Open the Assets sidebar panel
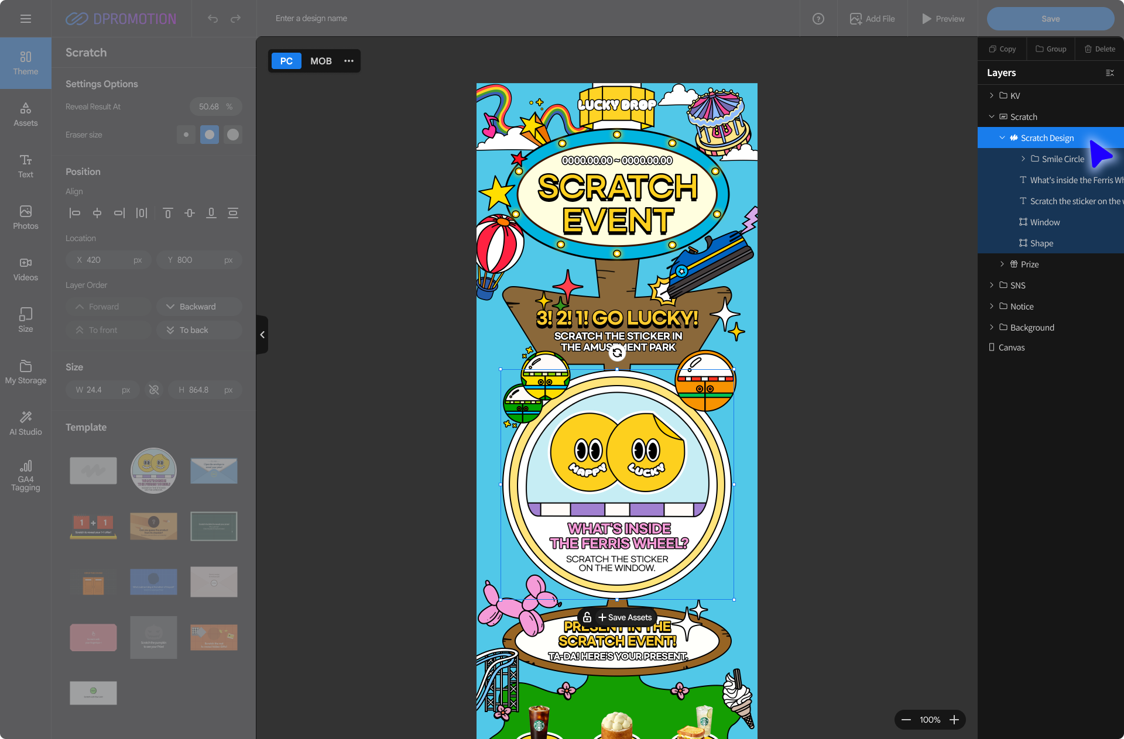 [25, 114]
